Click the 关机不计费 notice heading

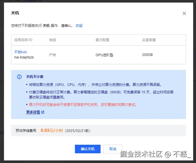[x=35, y=77]
